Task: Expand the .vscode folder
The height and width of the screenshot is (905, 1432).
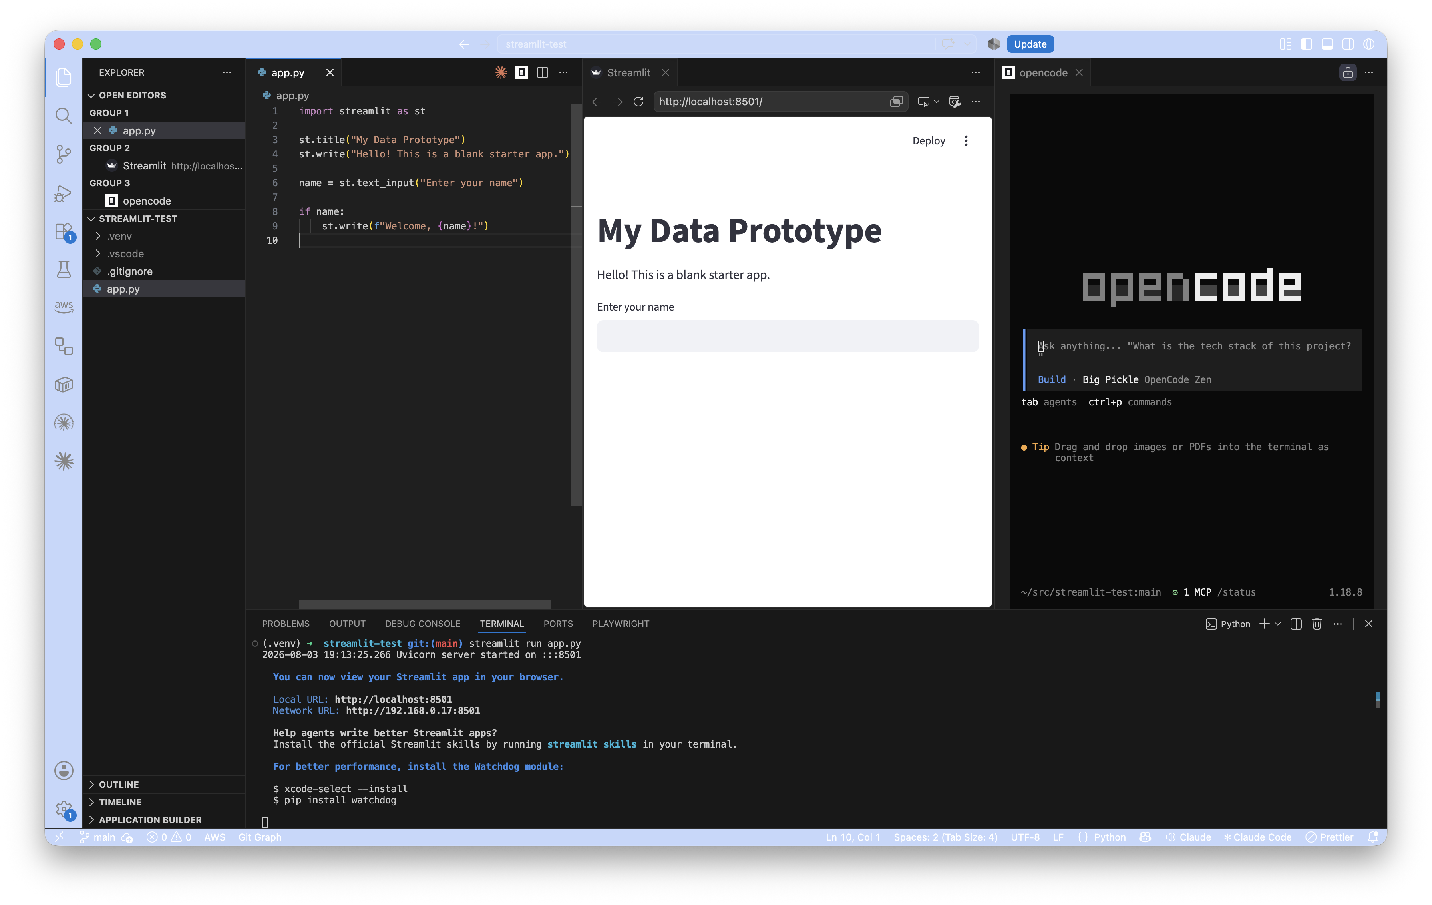Action: tap(98, 253)
